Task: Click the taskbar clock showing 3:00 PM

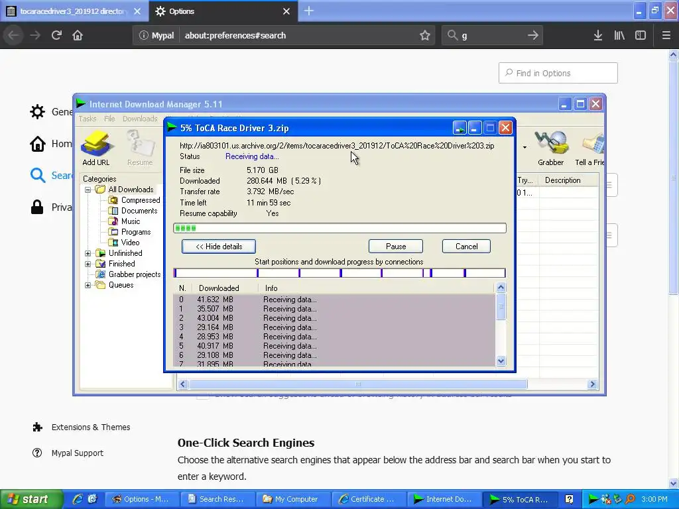Action: coord(654,499)
